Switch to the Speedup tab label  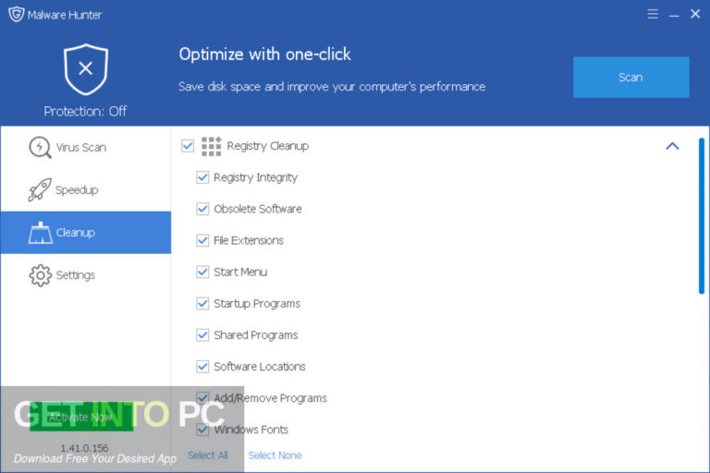tap(77, 190)
